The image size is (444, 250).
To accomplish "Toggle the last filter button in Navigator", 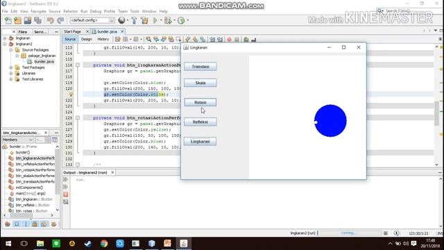I will [53, 224].
